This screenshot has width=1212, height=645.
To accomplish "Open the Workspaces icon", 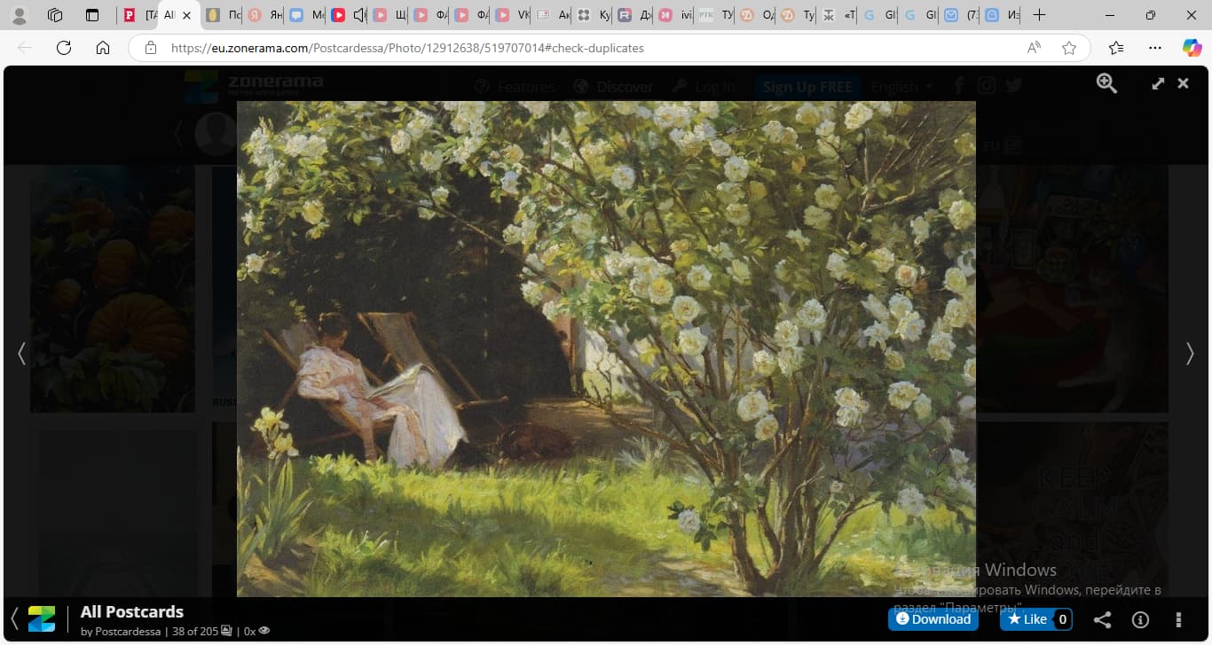I will pyautogui.click(x=55, y=15).
